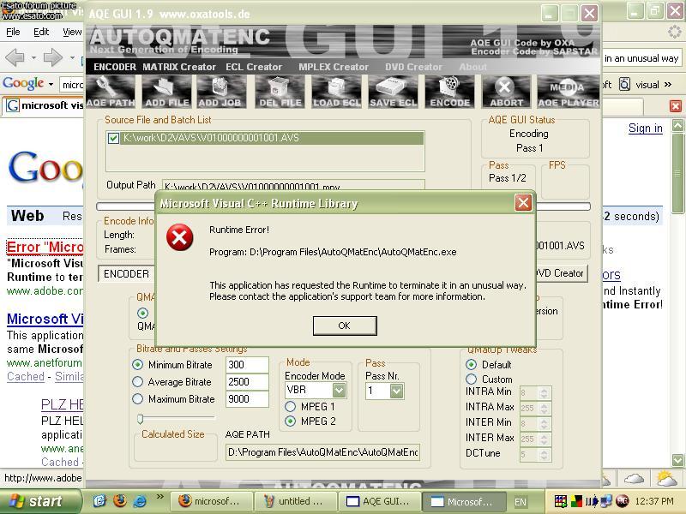Select the Default QMatOp tweaks option

point(471,365)
